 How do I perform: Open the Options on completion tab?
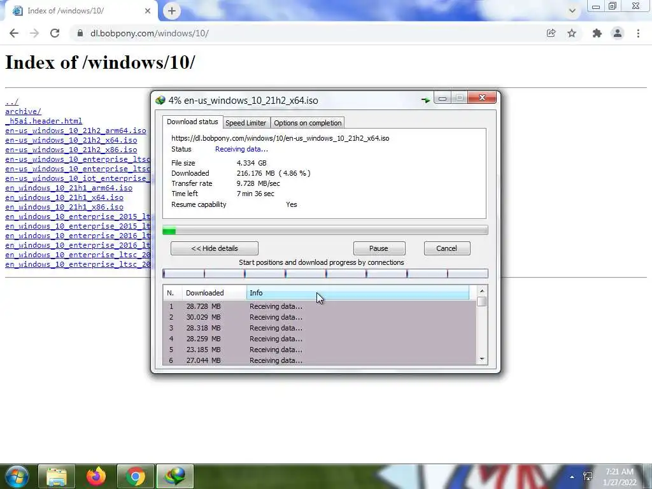308,123
